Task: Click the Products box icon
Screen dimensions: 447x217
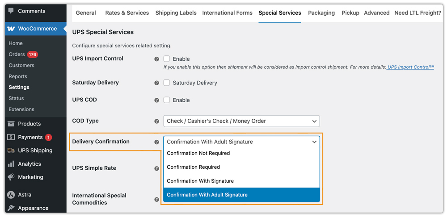Action: click(11, 124)
